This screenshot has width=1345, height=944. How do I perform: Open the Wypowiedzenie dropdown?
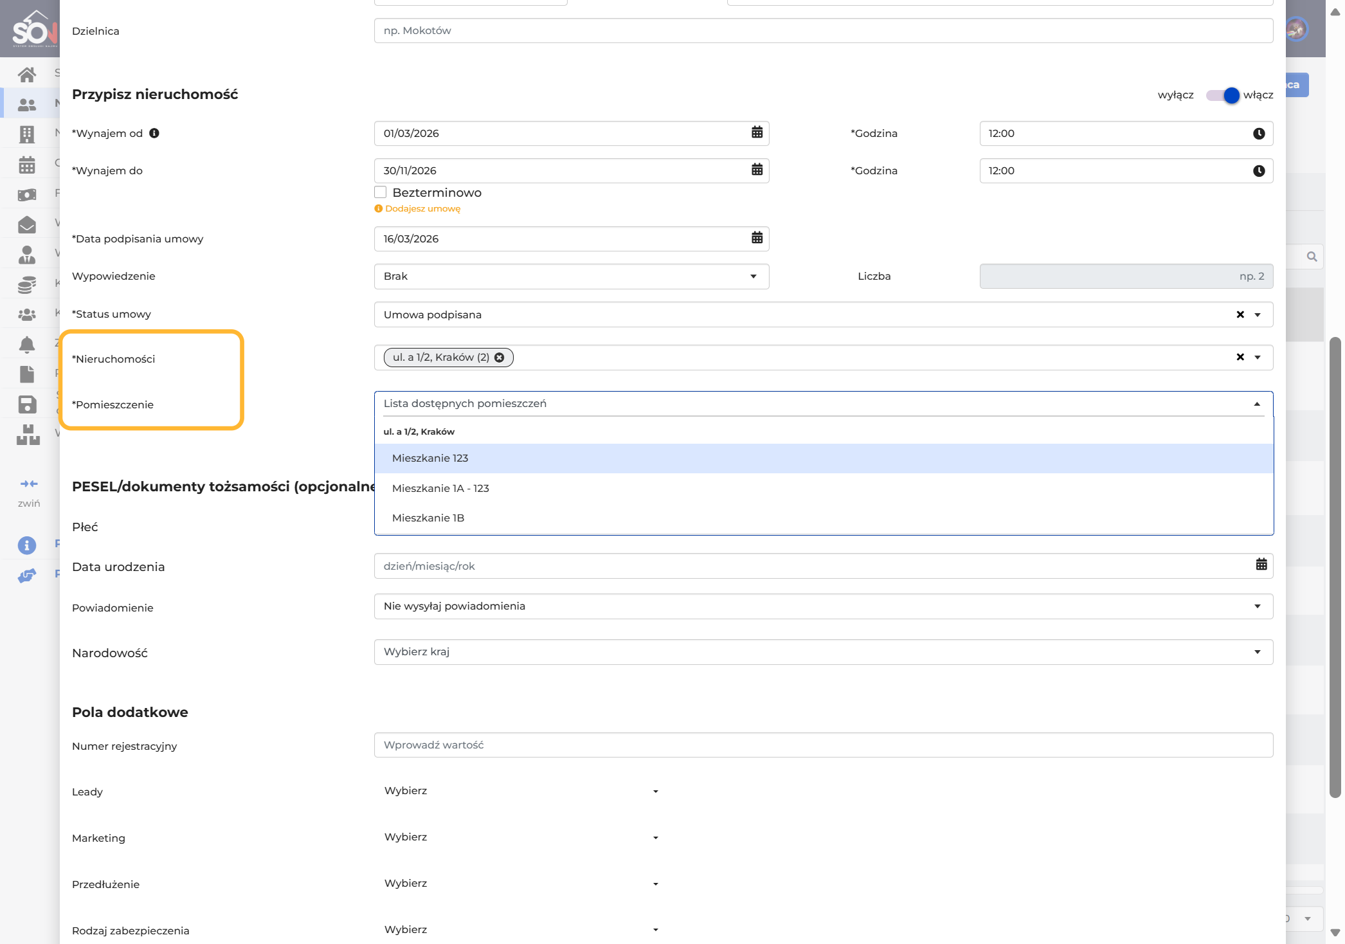572,277
